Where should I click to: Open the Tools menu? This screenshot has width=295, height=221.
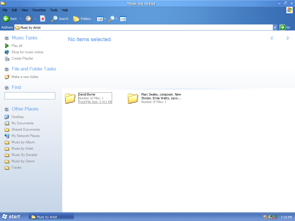pyautogui.click(x=54, y=10)
